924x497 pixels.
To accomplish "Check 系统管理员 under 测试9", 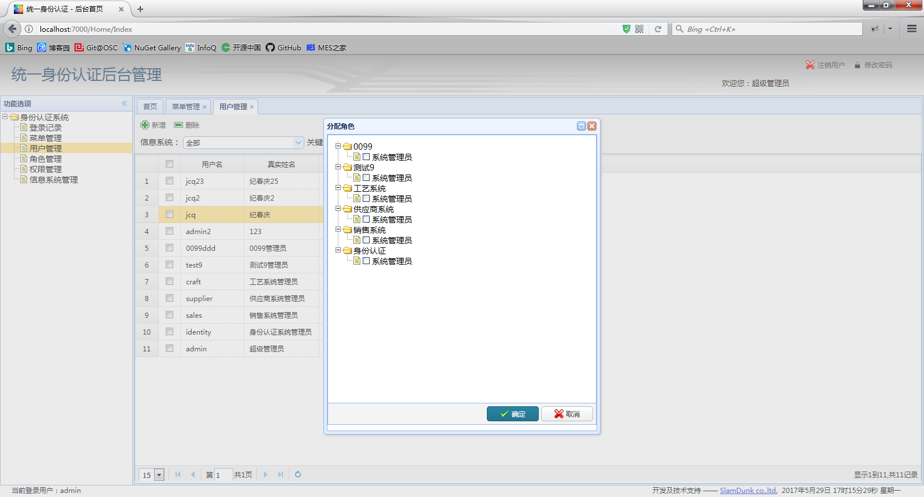I will tap(366, 177).
